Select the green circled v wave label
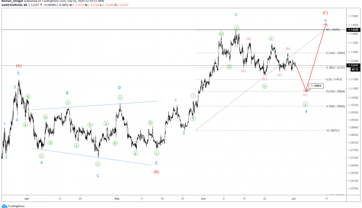Image resolution: width=362 pixels, height=208 pixels. tap(237, 28)
